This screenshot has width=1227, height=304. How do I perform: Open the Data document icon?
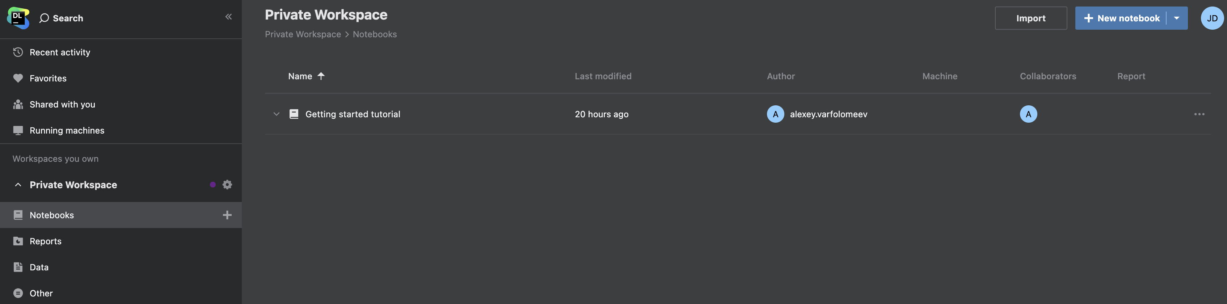[18, 267]
